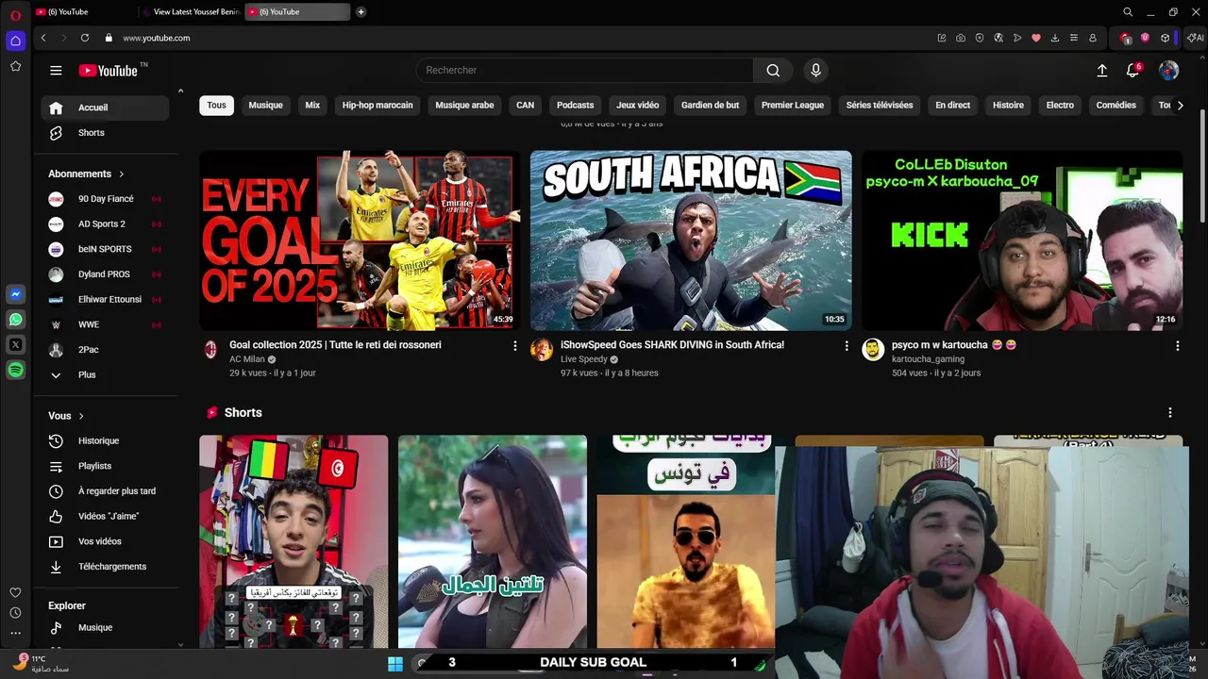Screen dimensions: 1208x679
Task: Open X (Twitter) in the Opera sidebar
Action: click(15, 345)
